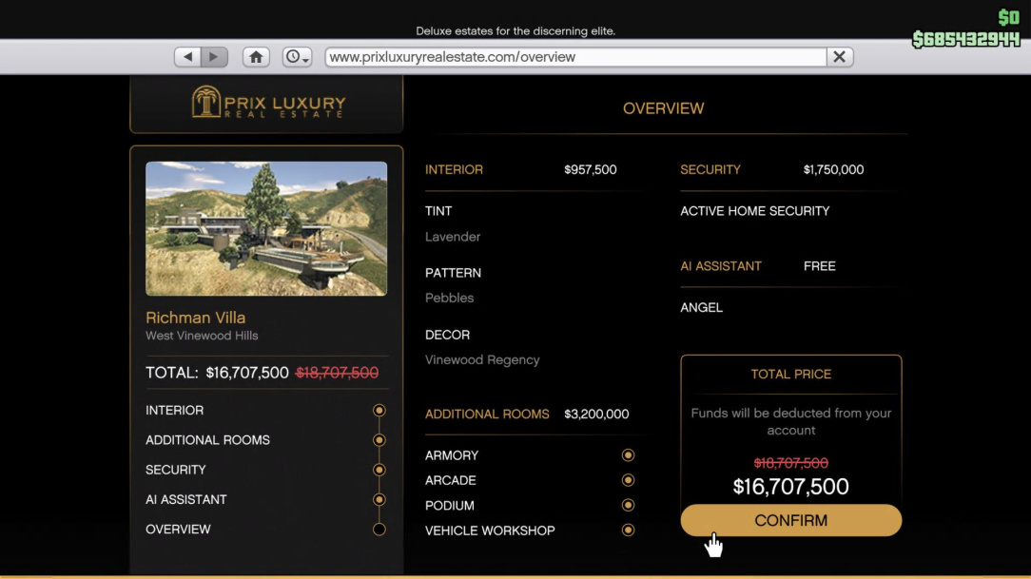Screen dimensions: 1031x579
Task: Click AI Assistant sidebar radio indicator
Action: (379, 499)
